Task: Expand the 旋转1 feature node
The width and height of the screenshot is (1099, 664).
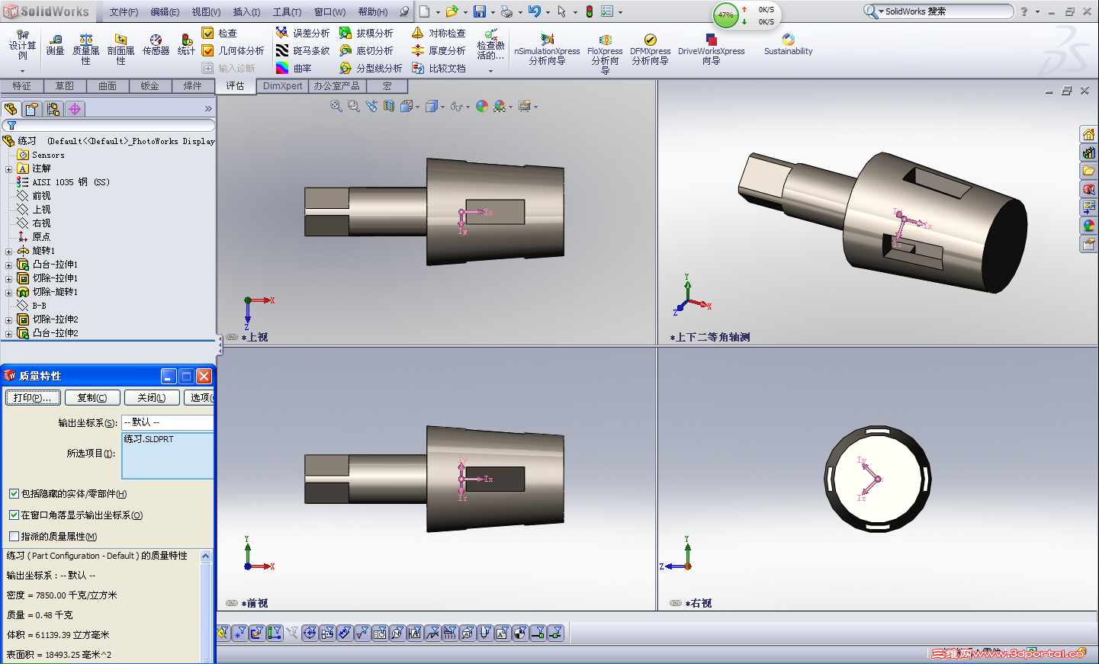Action: coord(8,252)
